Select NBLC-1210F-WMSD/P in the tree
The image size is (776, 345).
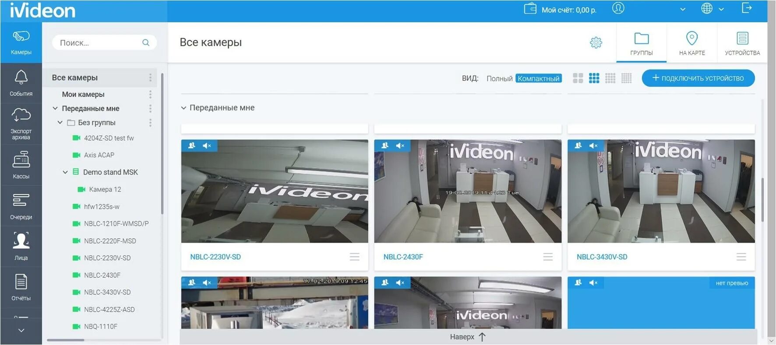pyautogui.click(x=116, y=223)
